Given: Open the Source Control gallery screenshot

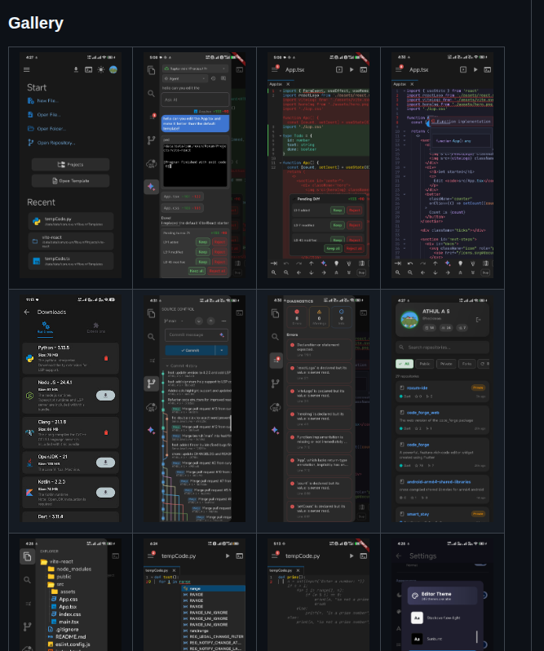Looking at the screenshot, I should click(194, 409).
